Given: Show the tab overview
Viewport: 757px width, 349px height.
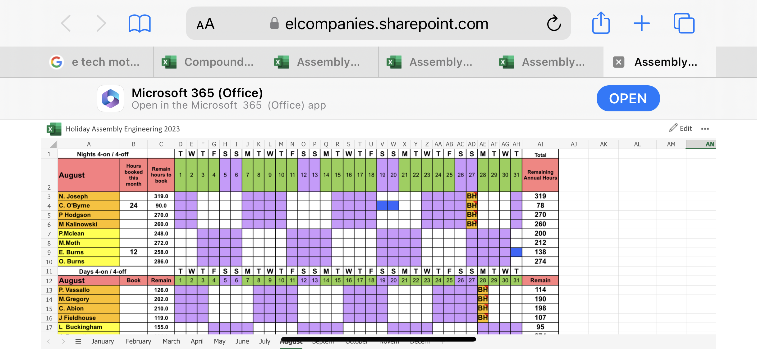Looking at the screenshot, I should click(684, 23).
